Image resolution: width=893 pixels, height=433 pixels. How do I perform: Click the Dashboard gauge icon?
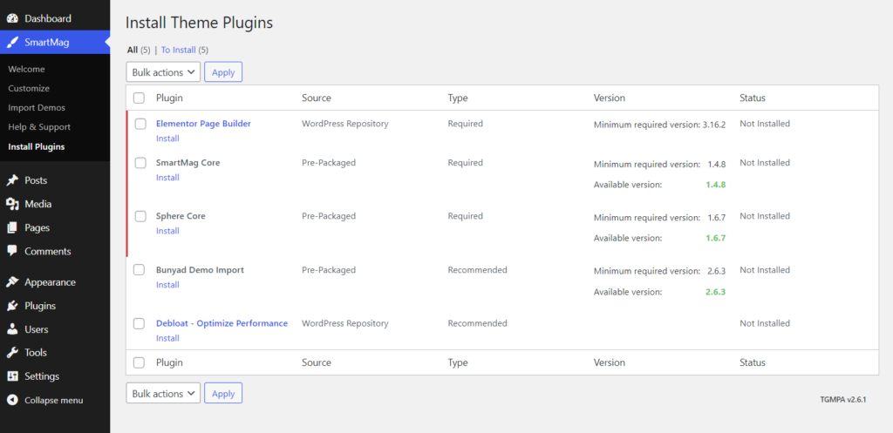pyautogui.click(x=12, y=19)
